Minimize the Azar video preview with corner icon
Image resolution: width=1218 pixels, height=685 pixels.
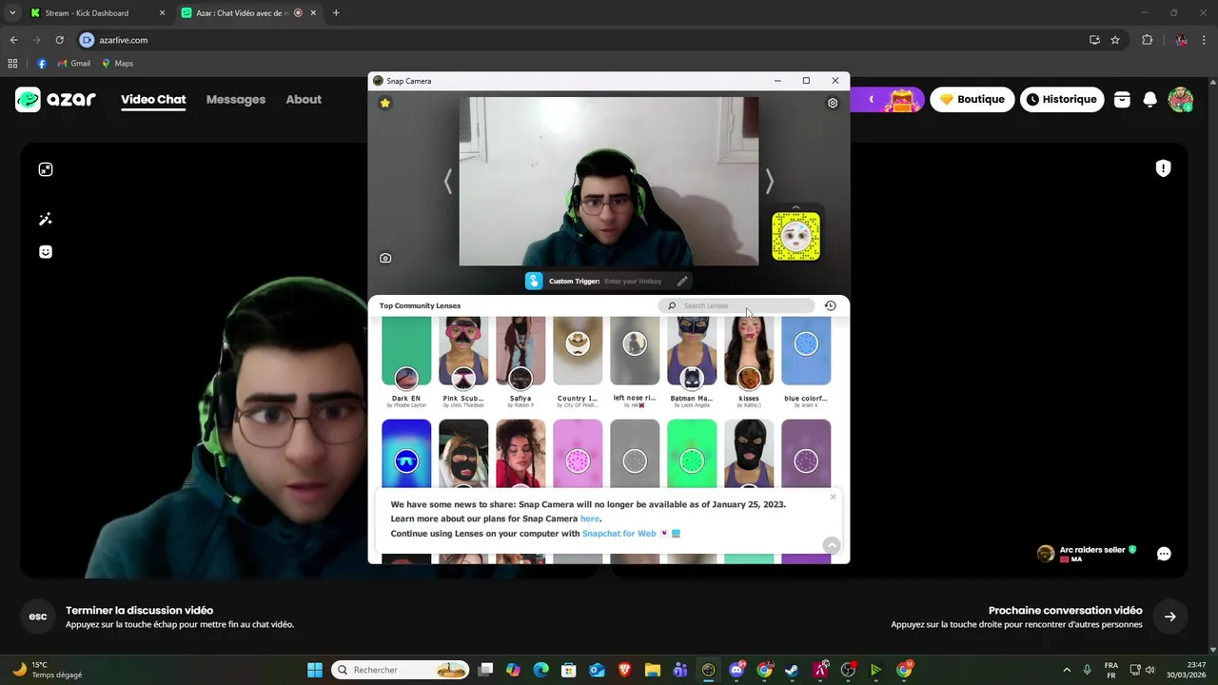click(x=46, y=169)
